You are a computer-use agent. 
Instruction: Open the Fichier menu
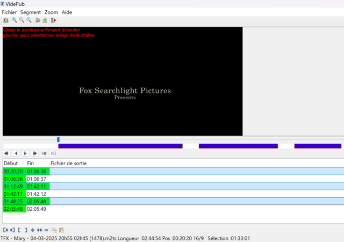[x=9, y=12]
